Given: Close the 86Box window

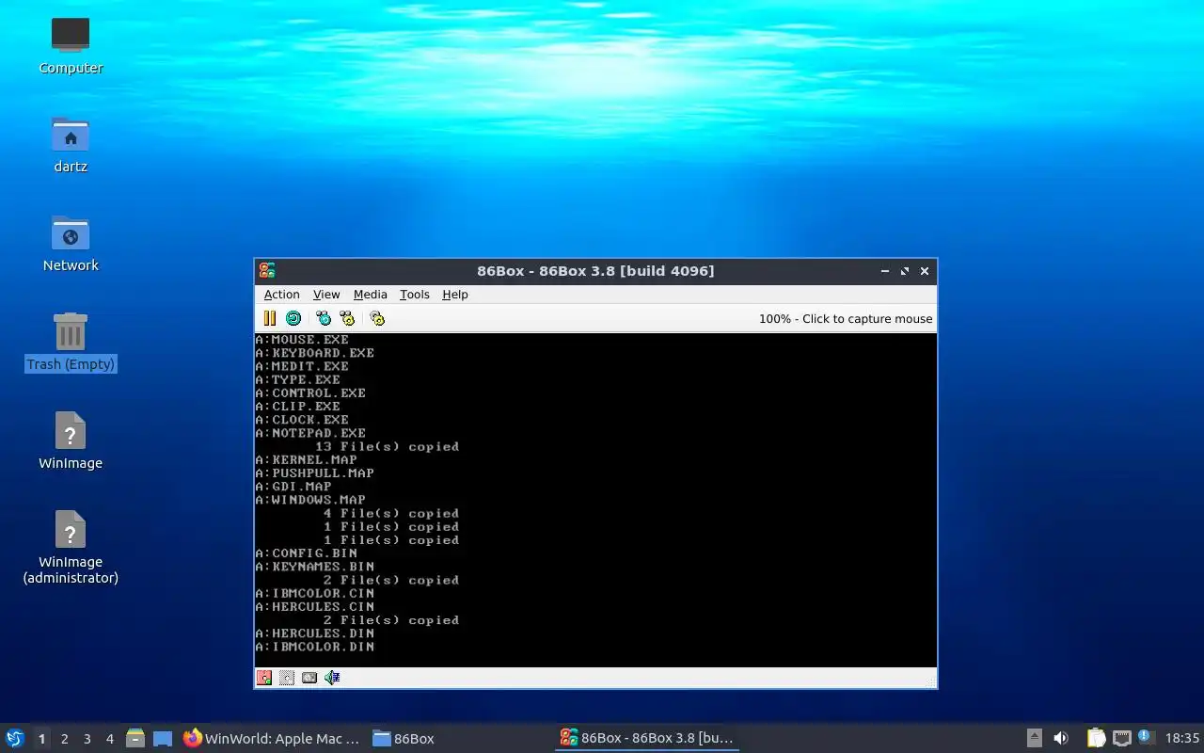Looking at the screenshot, I should pyautogui.click(x=925, y=271).
